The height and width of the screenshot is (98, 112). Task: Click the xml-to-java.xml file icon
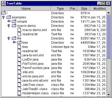19,76
